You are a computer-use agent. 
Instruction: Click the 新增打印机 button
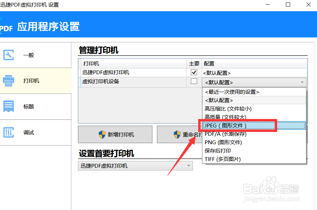click(115, 134)
